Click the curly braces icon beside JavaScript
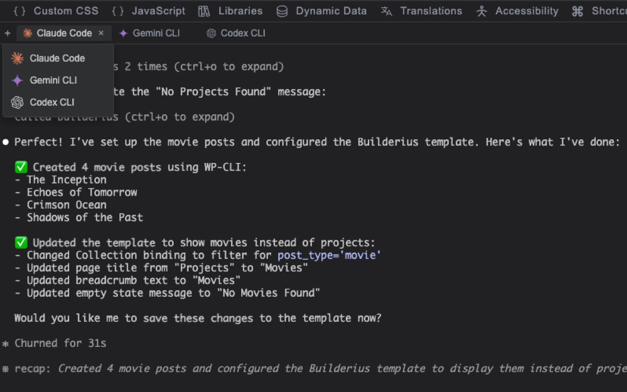The height and width of the screenshot is (392, 627). click(x=118, y=11)
